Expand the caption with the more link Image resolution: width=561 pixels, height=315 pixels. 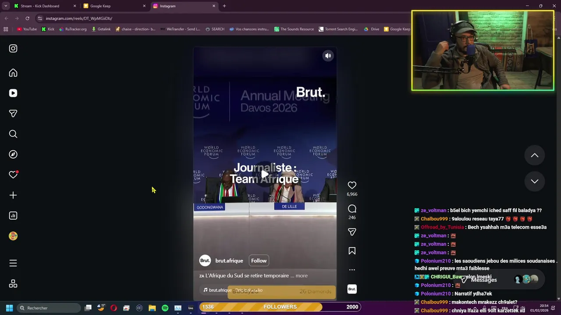(302, 276)
